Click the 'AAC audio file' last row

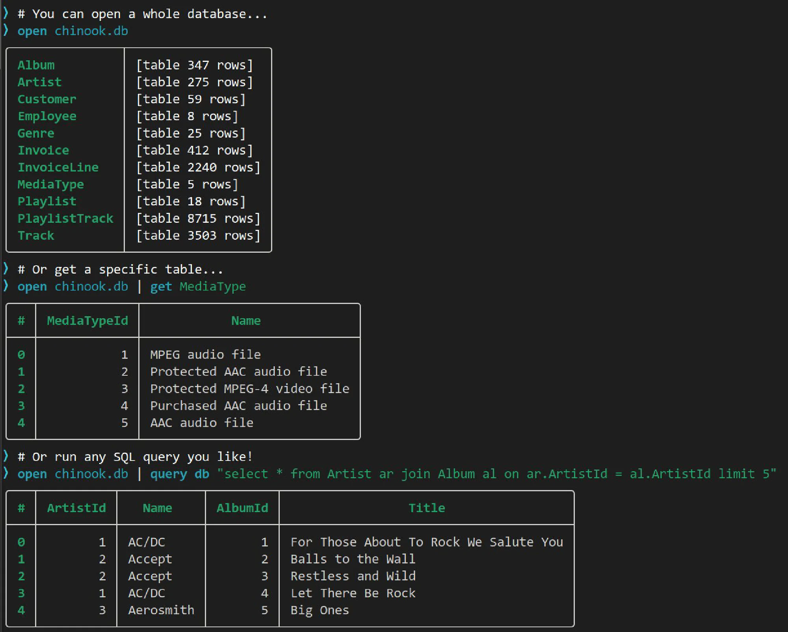pyautogui.click(x=201, y=423)
